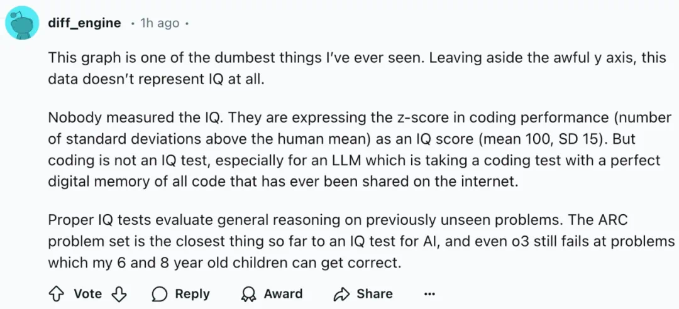Click the "Vote" count label
679x309 pixels.
point(87,294)
